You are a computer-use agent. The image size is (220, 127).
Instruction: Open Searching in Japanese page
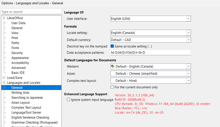click(27, 98)
